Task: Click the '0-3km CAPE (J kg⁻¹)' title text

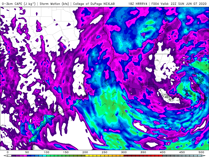Action: [x=19, y=4]
